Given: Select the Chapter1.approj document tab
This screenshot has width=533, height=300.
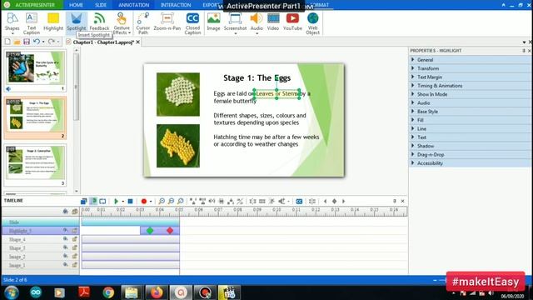Looking at the screenshot, I should [x=103, y=42].
